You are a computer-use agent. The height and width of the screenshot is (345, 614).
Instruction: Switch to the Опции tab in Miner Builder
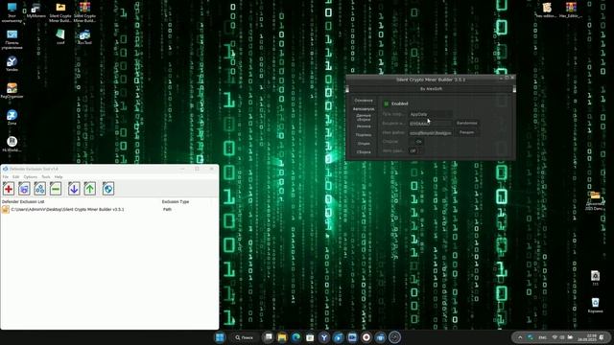[x=364, y=144]
